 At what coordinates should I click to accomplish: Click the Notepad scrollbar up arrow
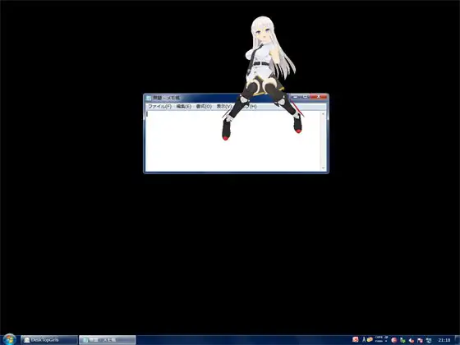click(324, 114)
